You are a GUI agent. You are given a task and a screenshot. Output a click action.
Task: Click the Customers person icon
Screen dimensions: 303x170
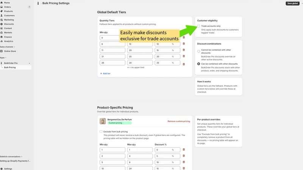[x=2, y=15]
